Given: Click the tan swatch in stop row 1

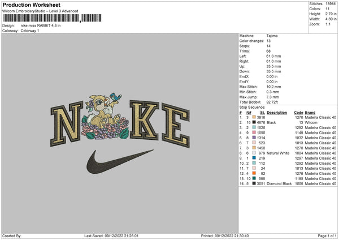Looking at the screenshot, I should click(254, 117).
